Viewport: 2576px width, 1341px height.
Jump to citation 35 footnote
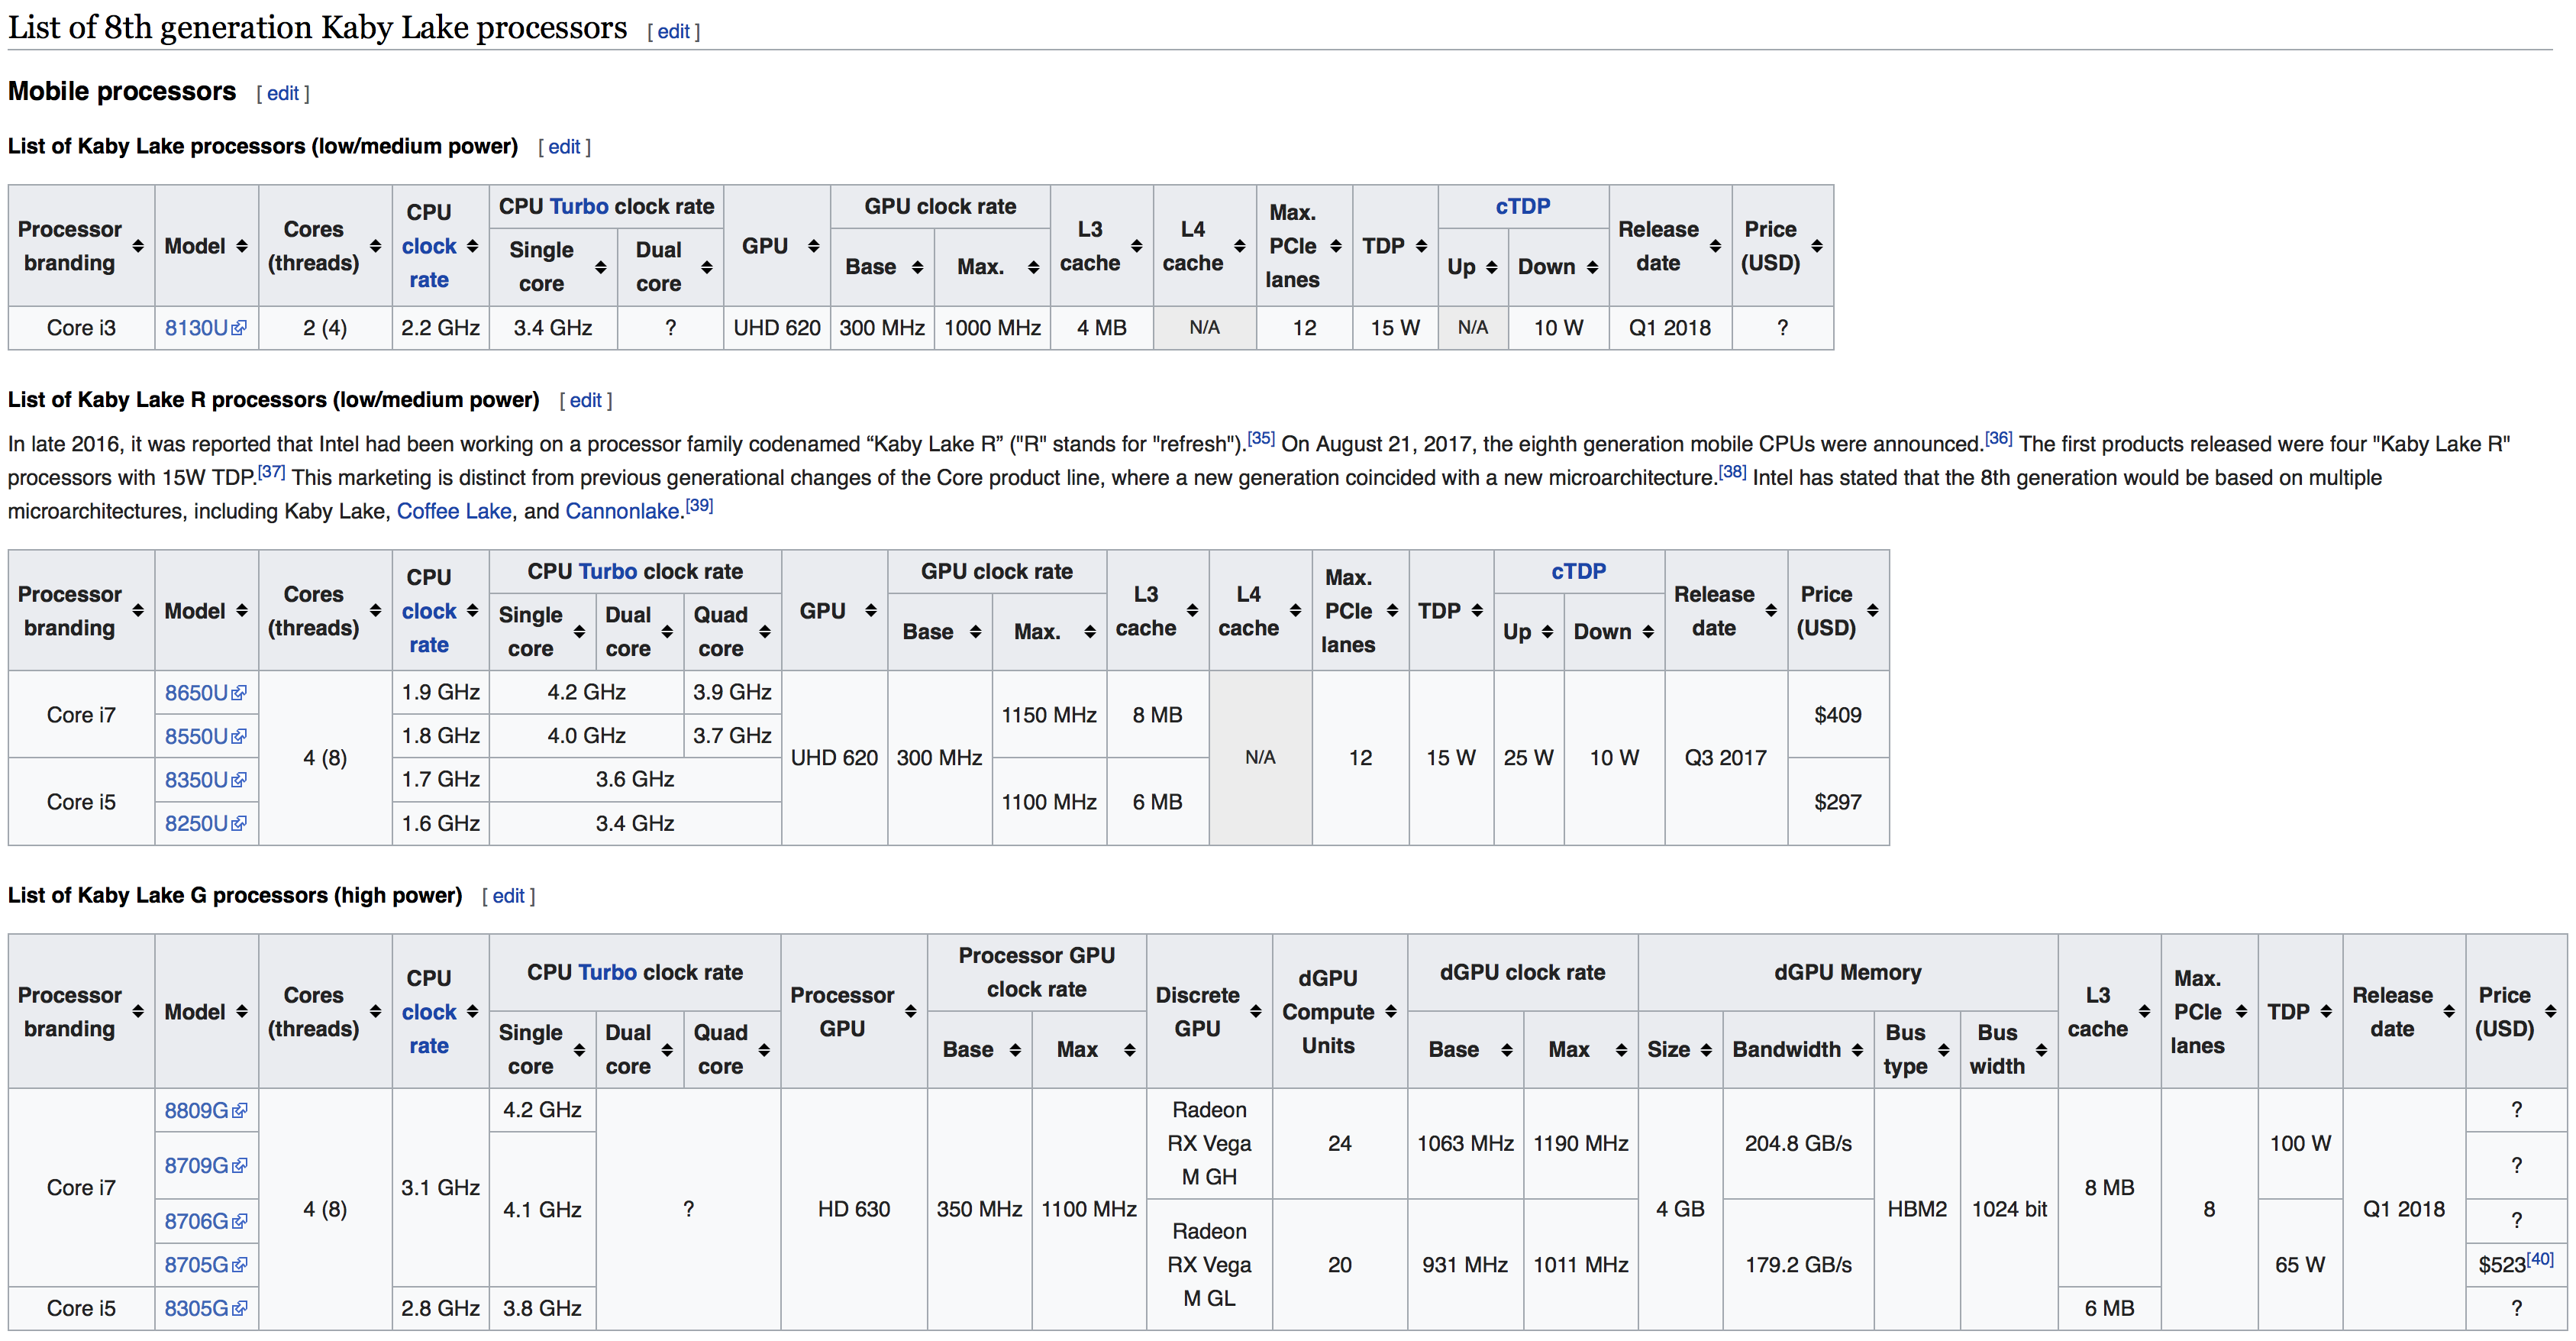(x=1261, y=438)
